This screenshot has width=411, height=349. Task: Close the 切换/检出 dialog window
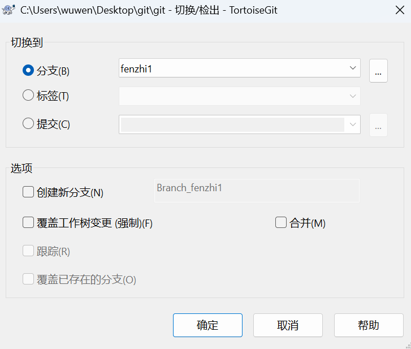coord(400,10)
